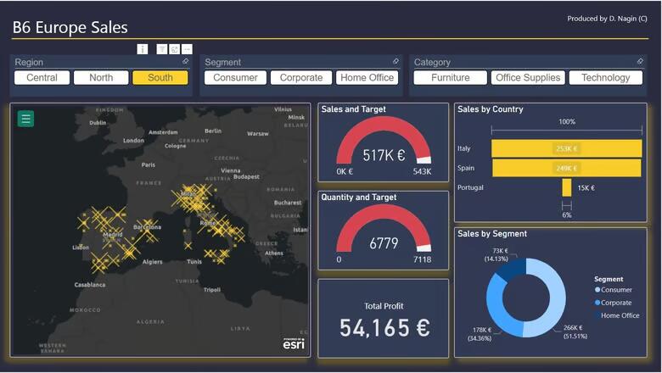Open the filter icon in visual header

(x=162, y=49)
